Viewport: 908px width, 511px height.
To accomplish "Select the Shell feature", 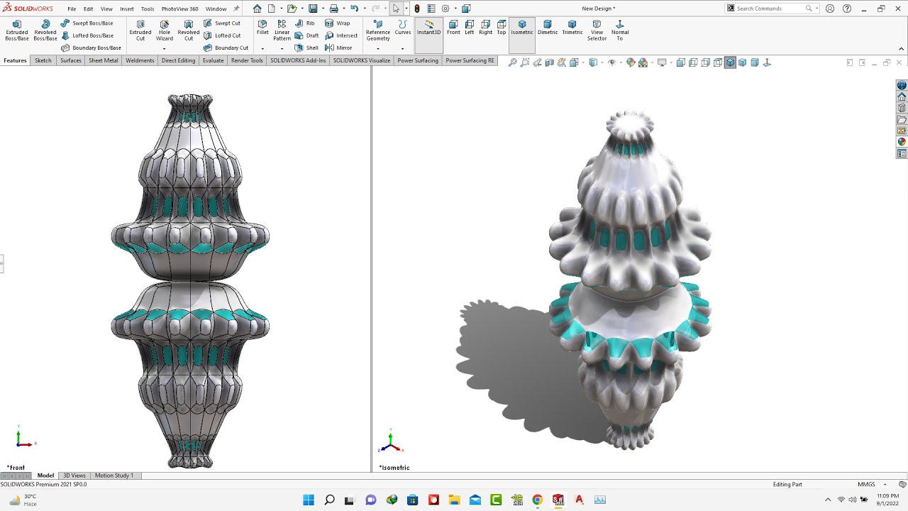I will click(307, 48).
